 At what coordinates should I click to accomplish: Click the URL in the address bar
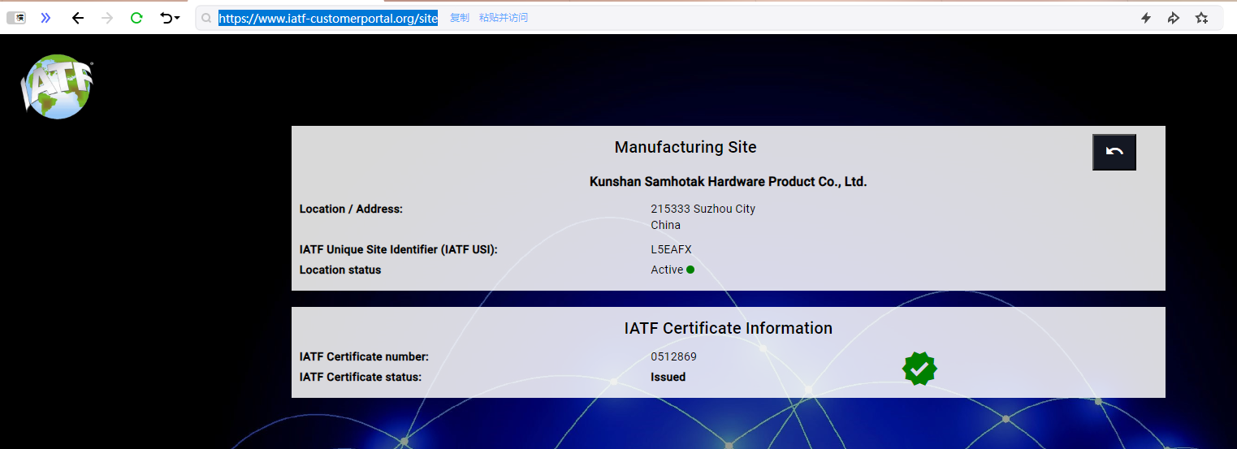[328, 18]
